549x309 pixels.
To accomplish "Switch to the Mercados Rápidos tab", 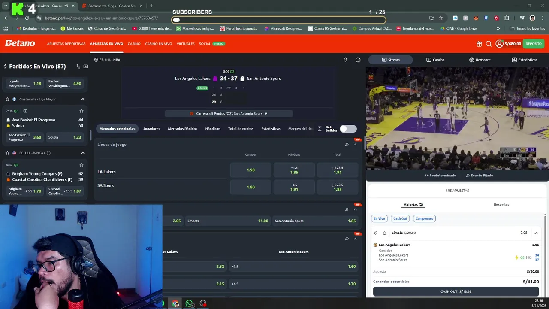I will point(183,129).
